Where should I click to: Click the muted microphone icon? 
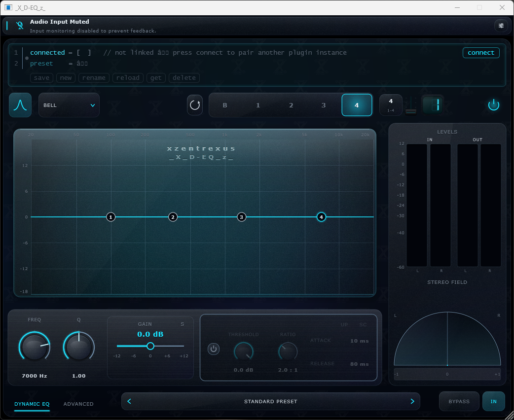pos(20,26)
